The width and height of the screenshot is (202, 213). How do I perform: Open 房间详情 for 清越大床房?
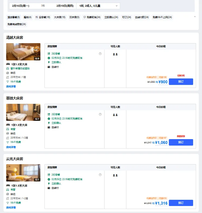(x=11, y=87)
